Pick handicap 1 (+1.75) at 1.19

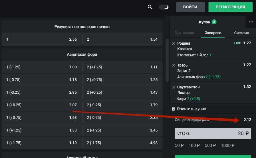click(x=42, y=143)
